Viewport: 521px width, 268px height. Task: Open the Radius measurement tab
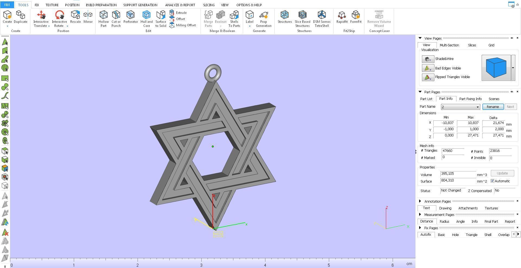click(444, 222)
